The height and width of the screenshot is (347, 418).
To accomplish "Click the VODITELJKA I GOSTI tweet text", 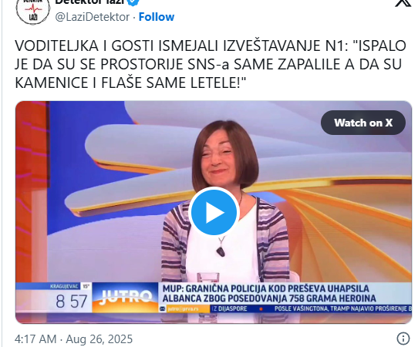I will [x=211, y=64].
